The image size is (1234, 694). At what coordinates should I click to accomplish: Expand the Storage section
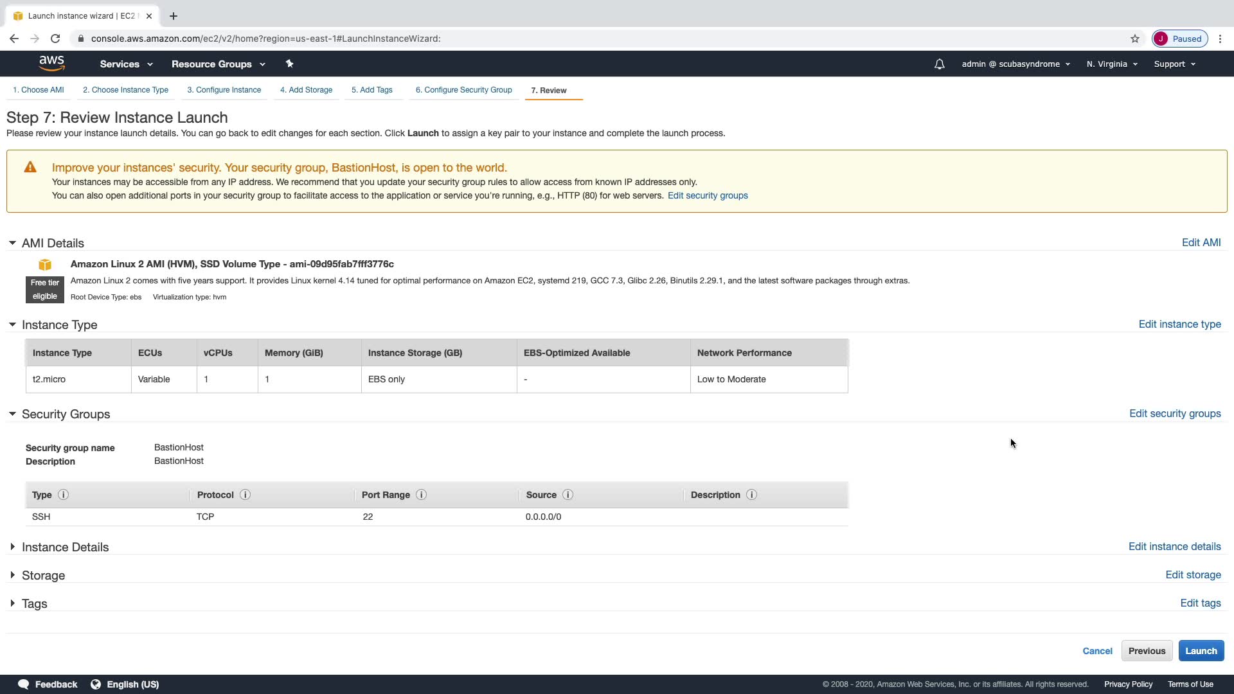12,575
